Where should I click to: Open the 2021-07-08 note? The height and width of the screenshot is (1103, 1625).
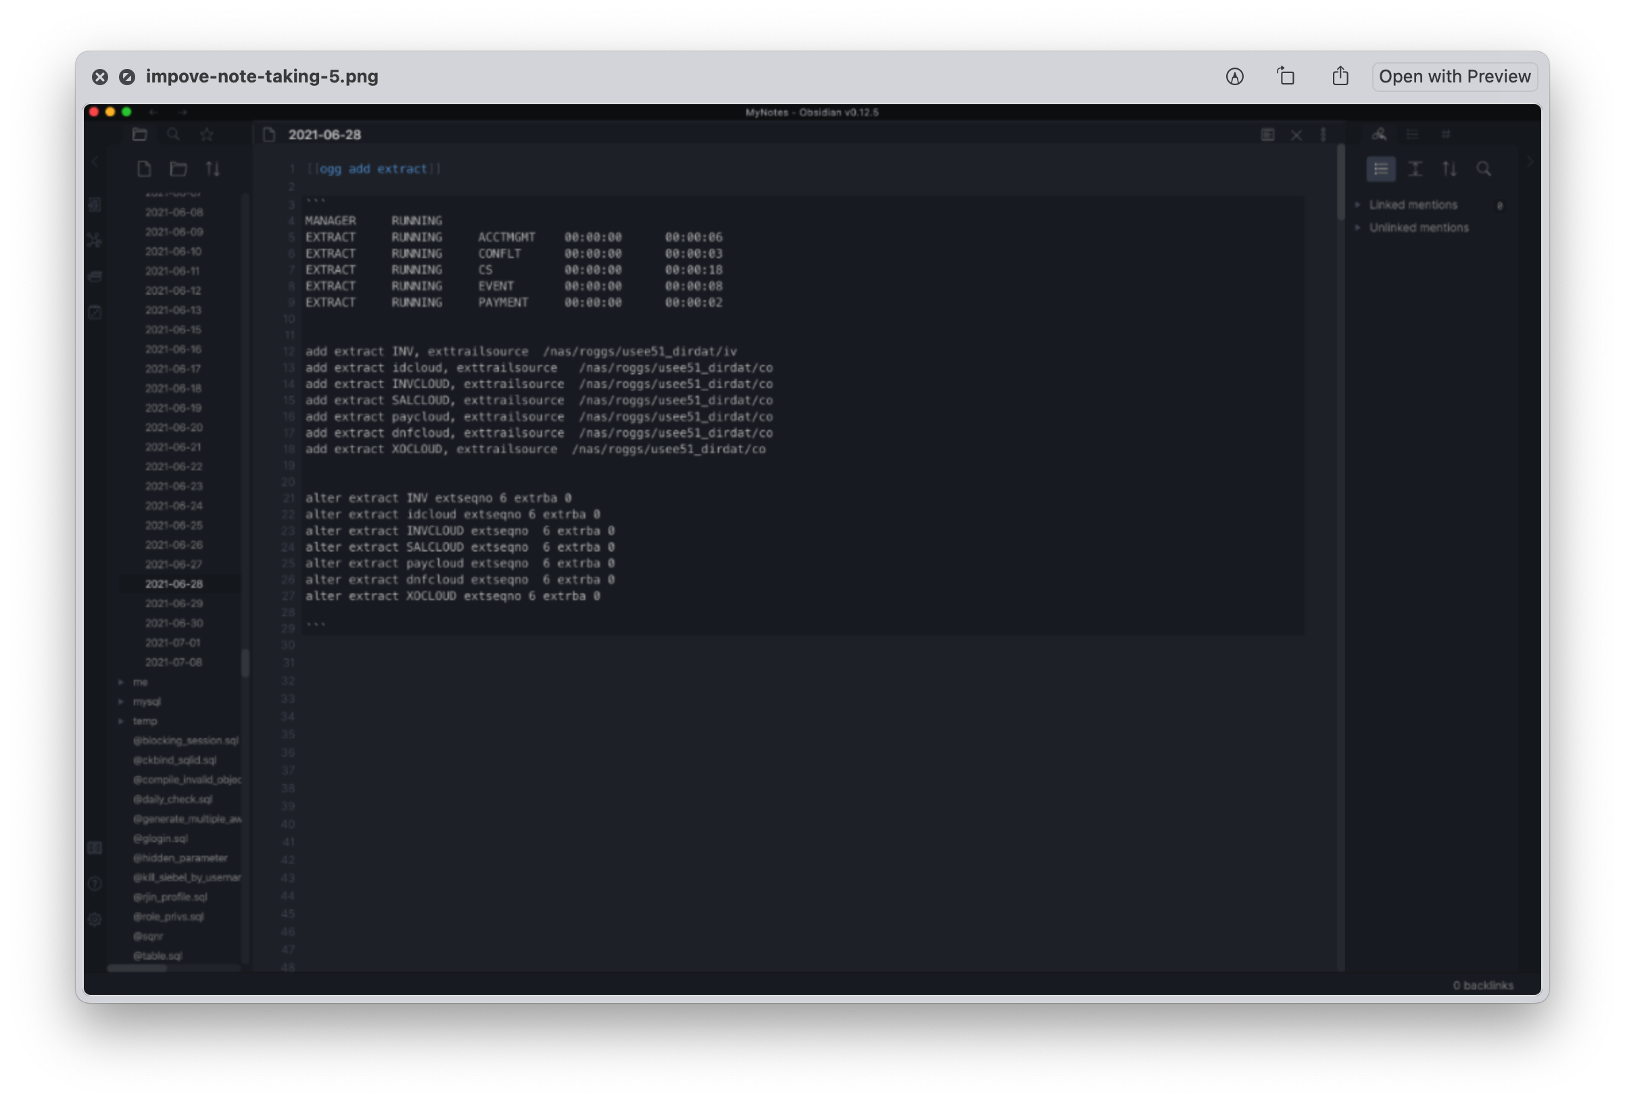click(x=174, y=662)
